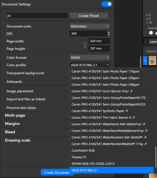This screenshot has width=157, height=178.
Task: Switch to the Layers panel tab
Action: (x=153, y=42)
